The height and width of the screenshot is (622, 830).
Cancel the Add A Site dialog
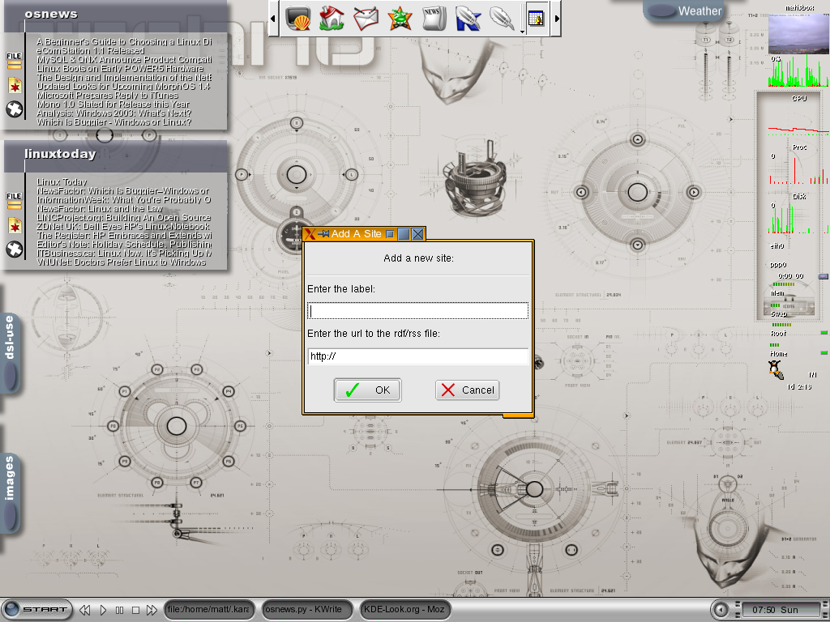click(x=468, y=390)
